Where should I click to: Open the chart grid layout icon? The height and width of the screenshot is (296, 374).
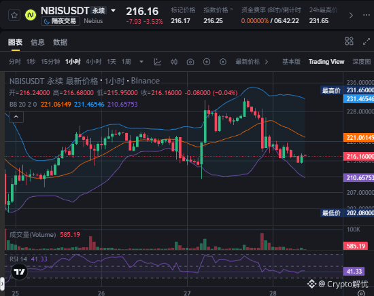coord(350,41)
